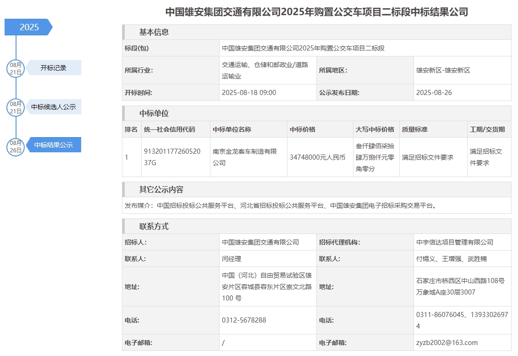
Task: Click the 统一社会信用代码 column header
Action: (x=169, y=129)
